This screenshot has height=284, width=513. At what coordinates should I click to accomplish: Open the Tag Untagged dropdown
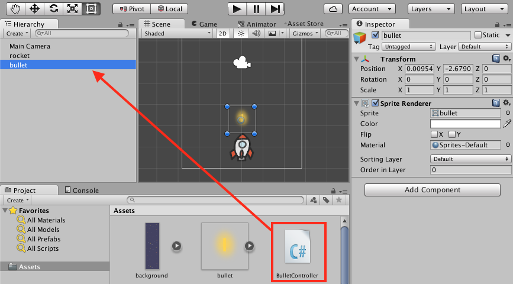408,47
